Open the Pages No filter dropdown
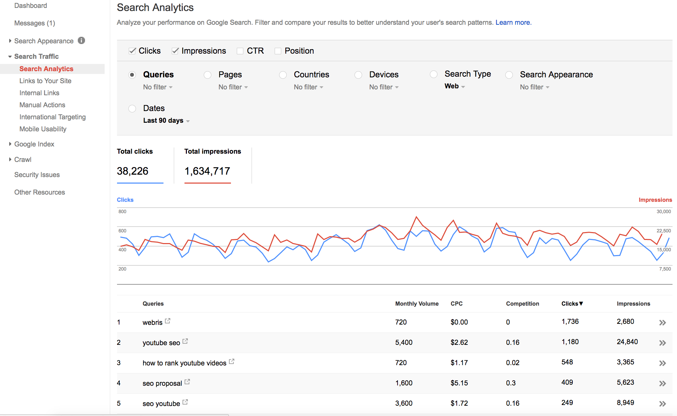This screenshot has height=416, width=677. pos(233,87)
